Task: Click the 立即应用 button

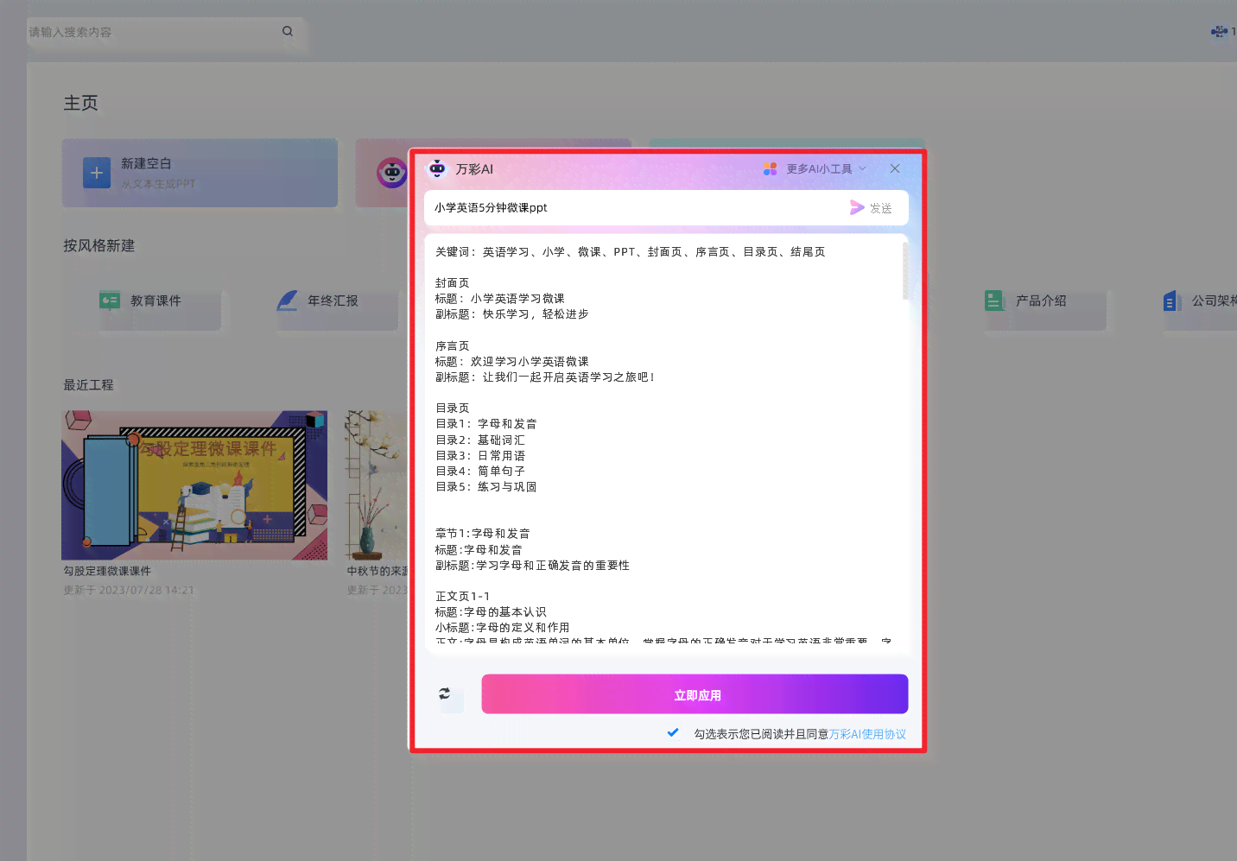Action: (x=695, y=694)
